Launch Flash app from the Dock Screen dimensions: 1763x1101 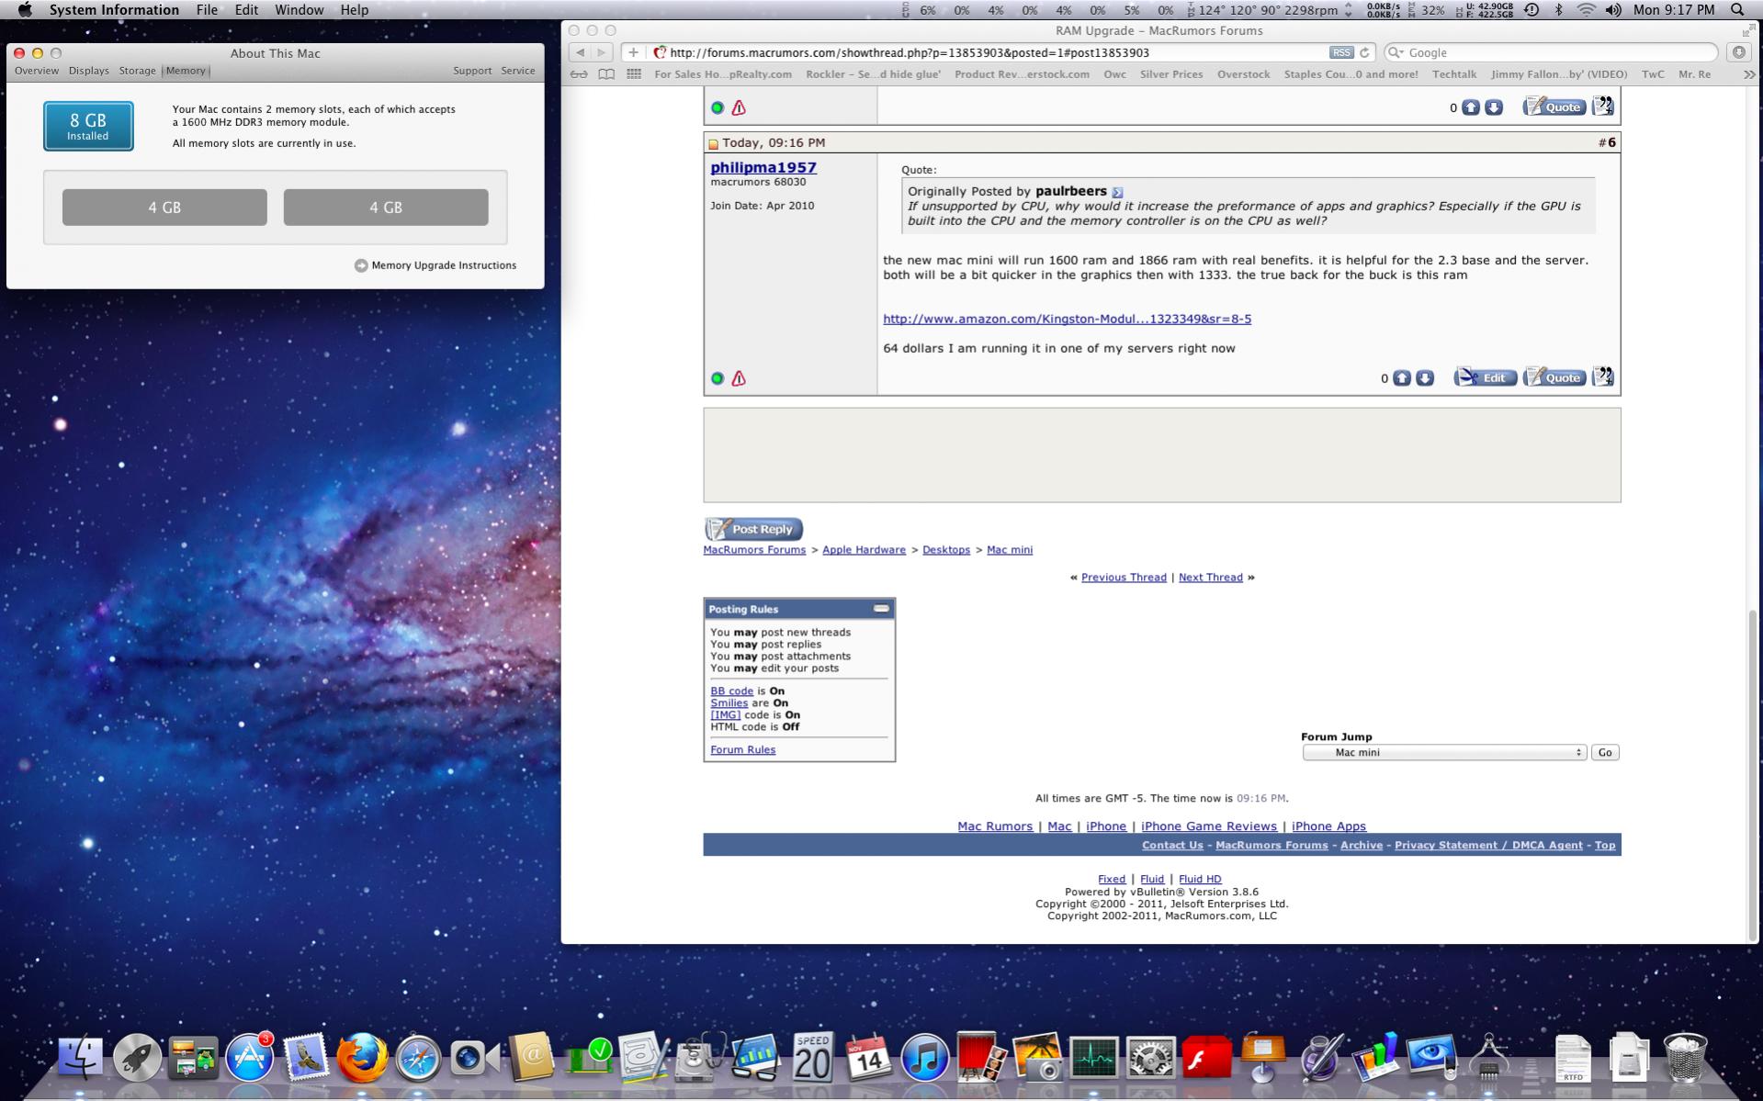(1206, 1059)
